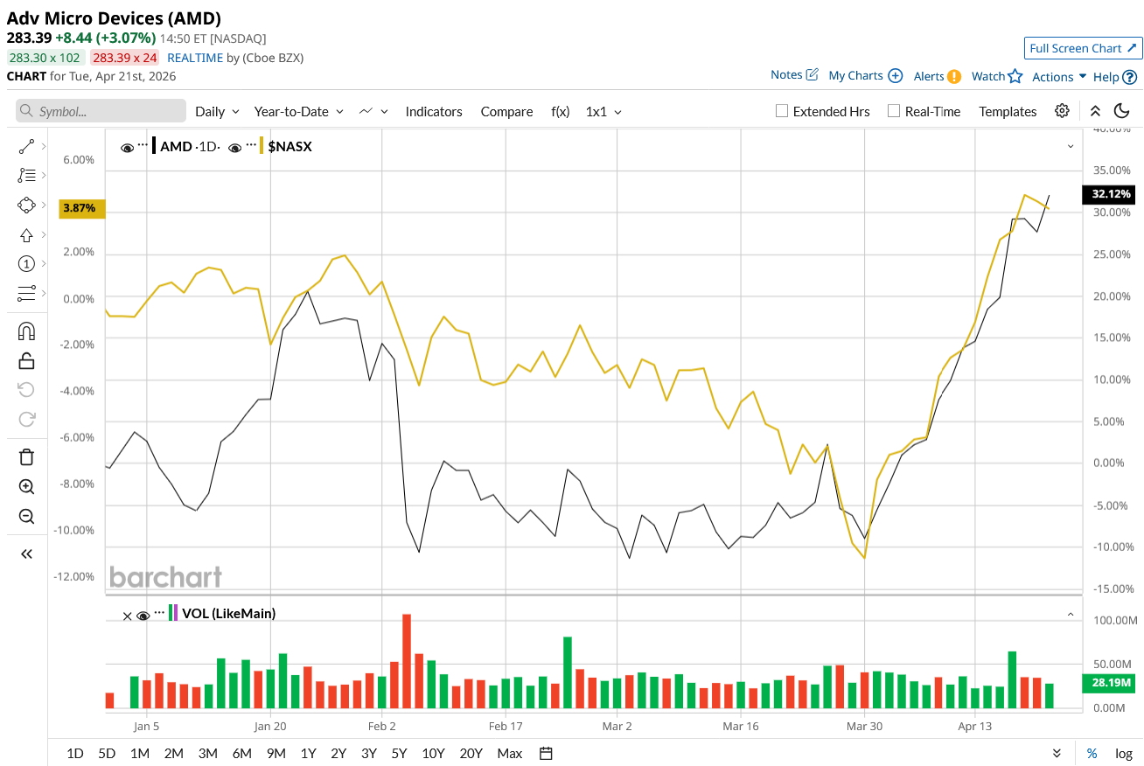Select the 6M time range
The image size is (1144, 766).
[242, 753]
